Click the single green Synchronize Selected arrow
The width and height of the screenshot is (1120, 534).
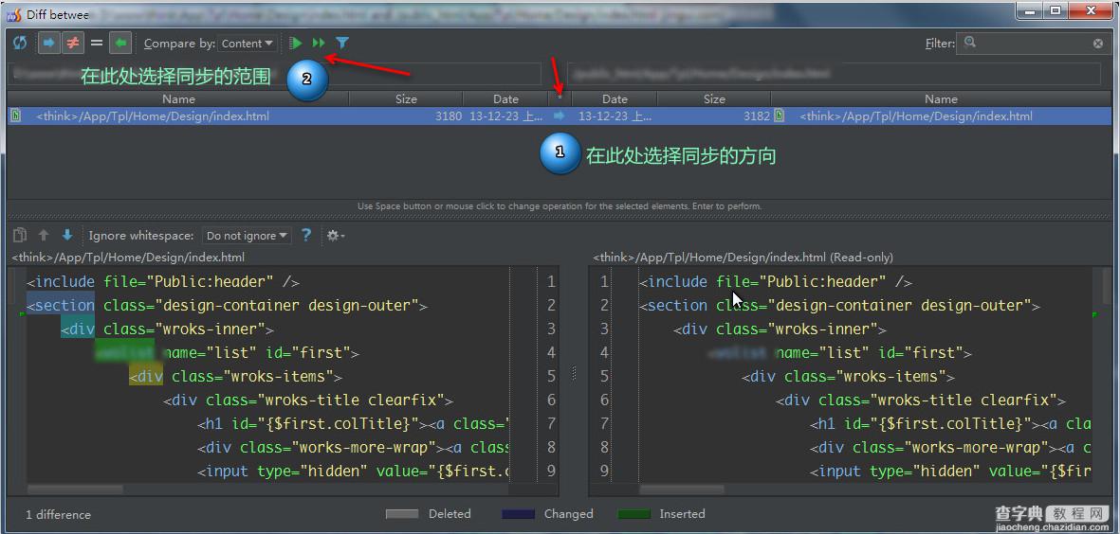coord(296,44)
